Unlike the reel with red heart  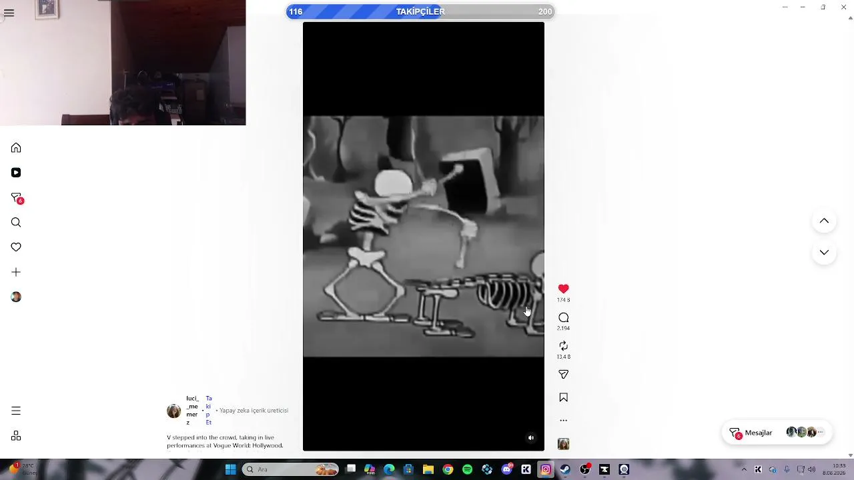pyautogui.click(x=563, y=289)
